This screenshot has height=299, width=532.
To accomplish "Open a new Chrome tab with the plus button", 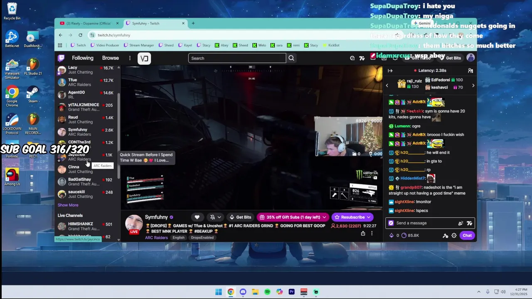I will (x=193, y=23).
